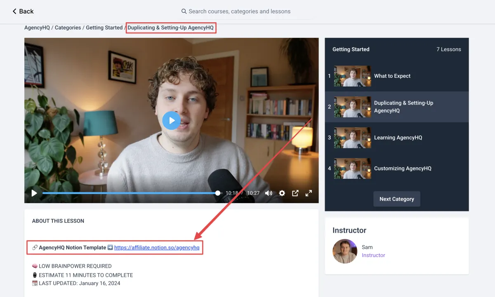Open AgencyHQ breadcrumb link
This screenshot has height=297, width=495.
point(37,28)
